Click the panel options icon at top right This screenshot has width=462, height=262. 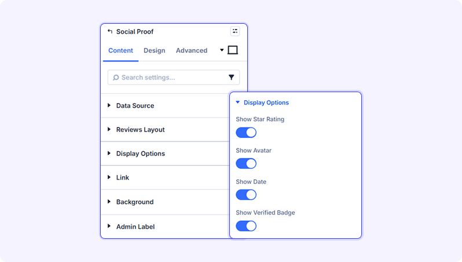pyautogui.click(x=235, y=31)
